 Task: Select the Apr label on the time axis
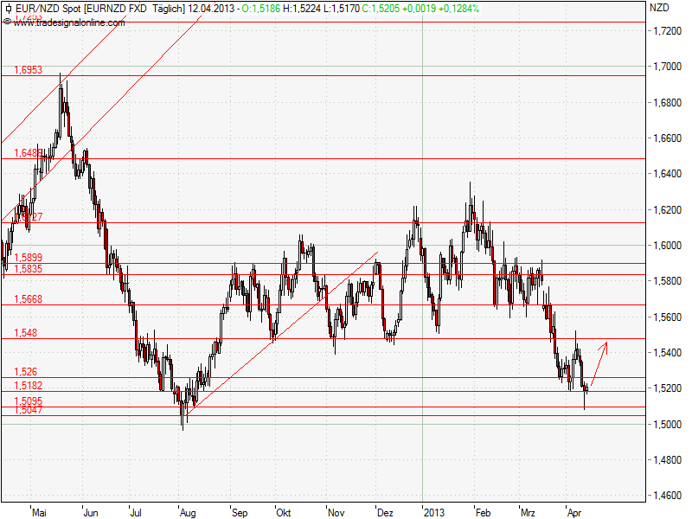[x=573, y=511]
